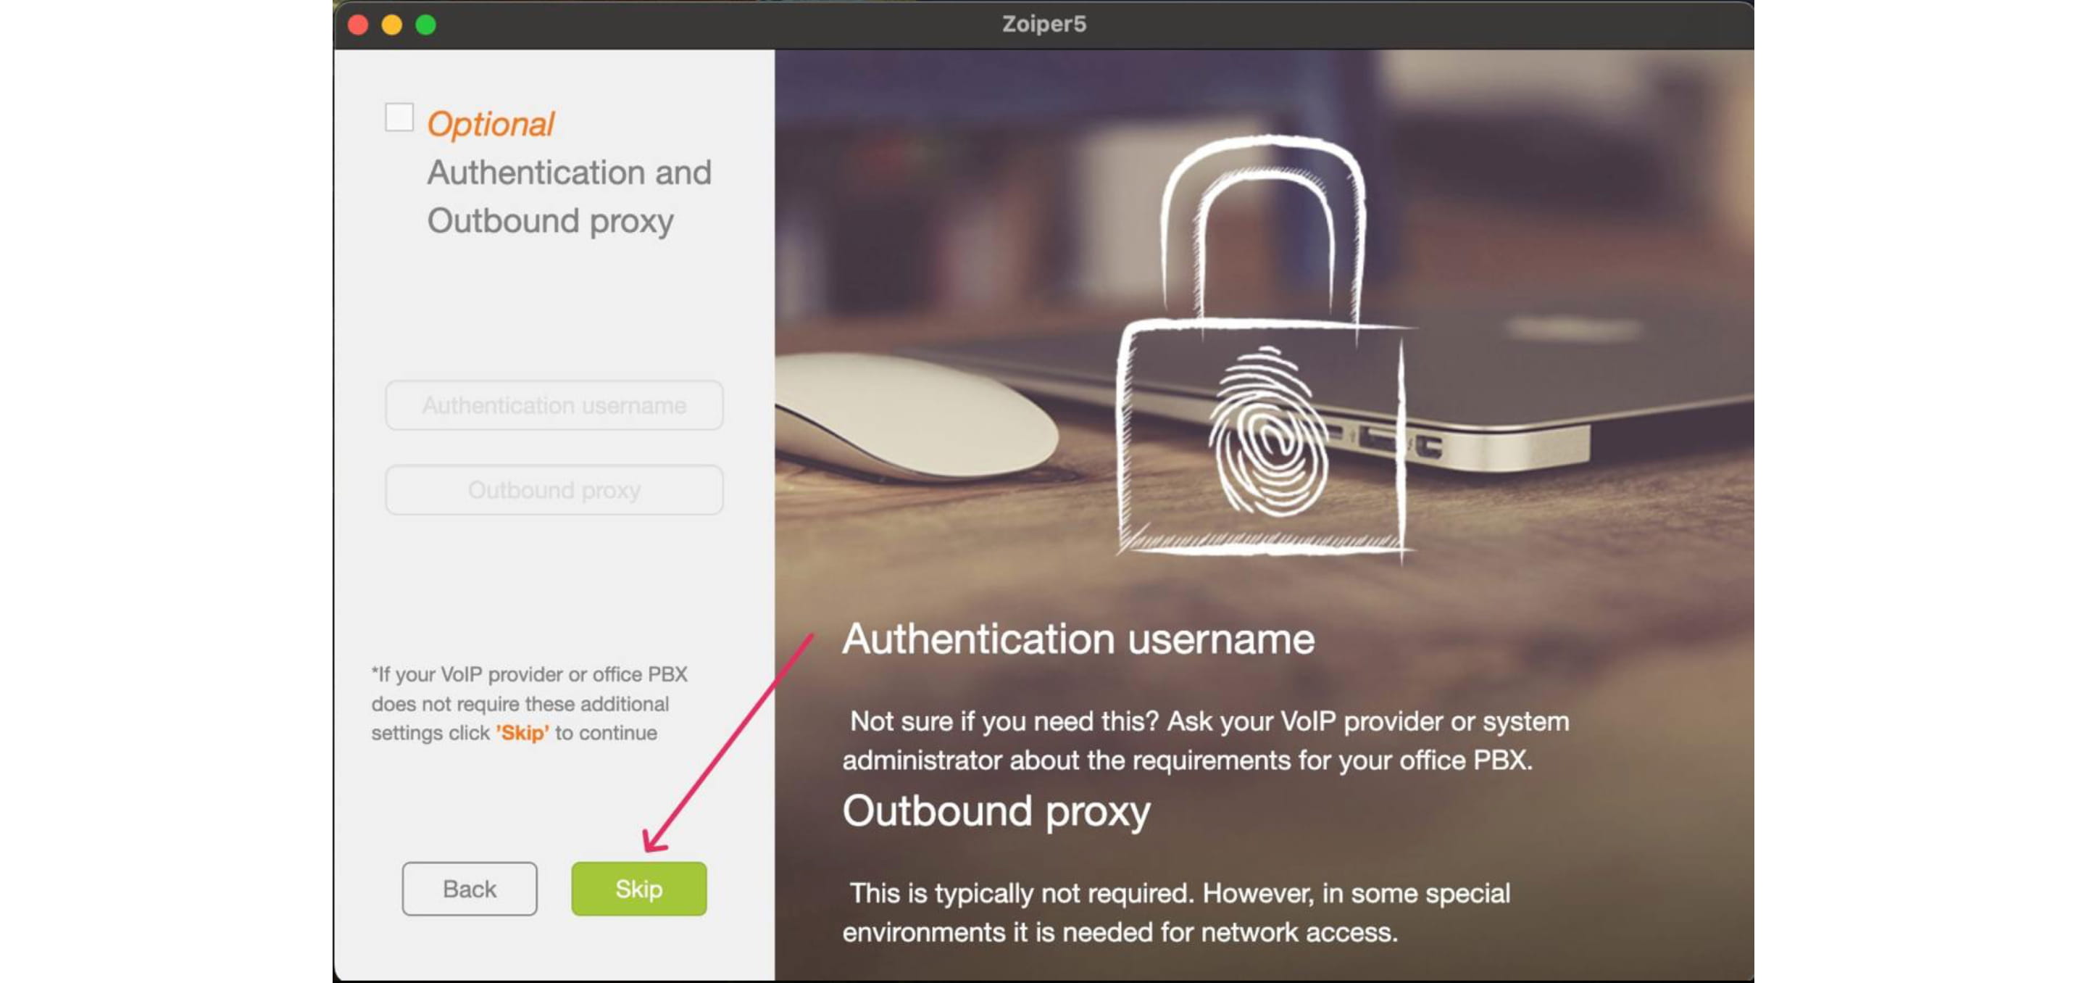Click the pink arrow pointing at Skip
The height and width of the screenshot is (983, 2087).
[x=728, y=743]
